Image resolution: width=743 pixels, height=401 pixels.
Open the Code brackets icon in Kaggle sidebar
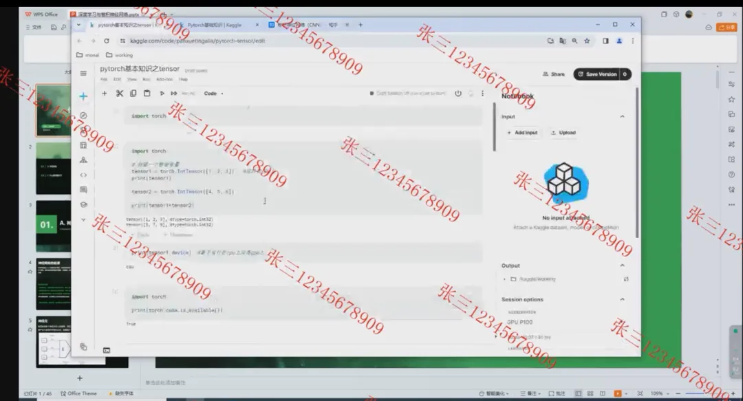(x=83, y=175)
